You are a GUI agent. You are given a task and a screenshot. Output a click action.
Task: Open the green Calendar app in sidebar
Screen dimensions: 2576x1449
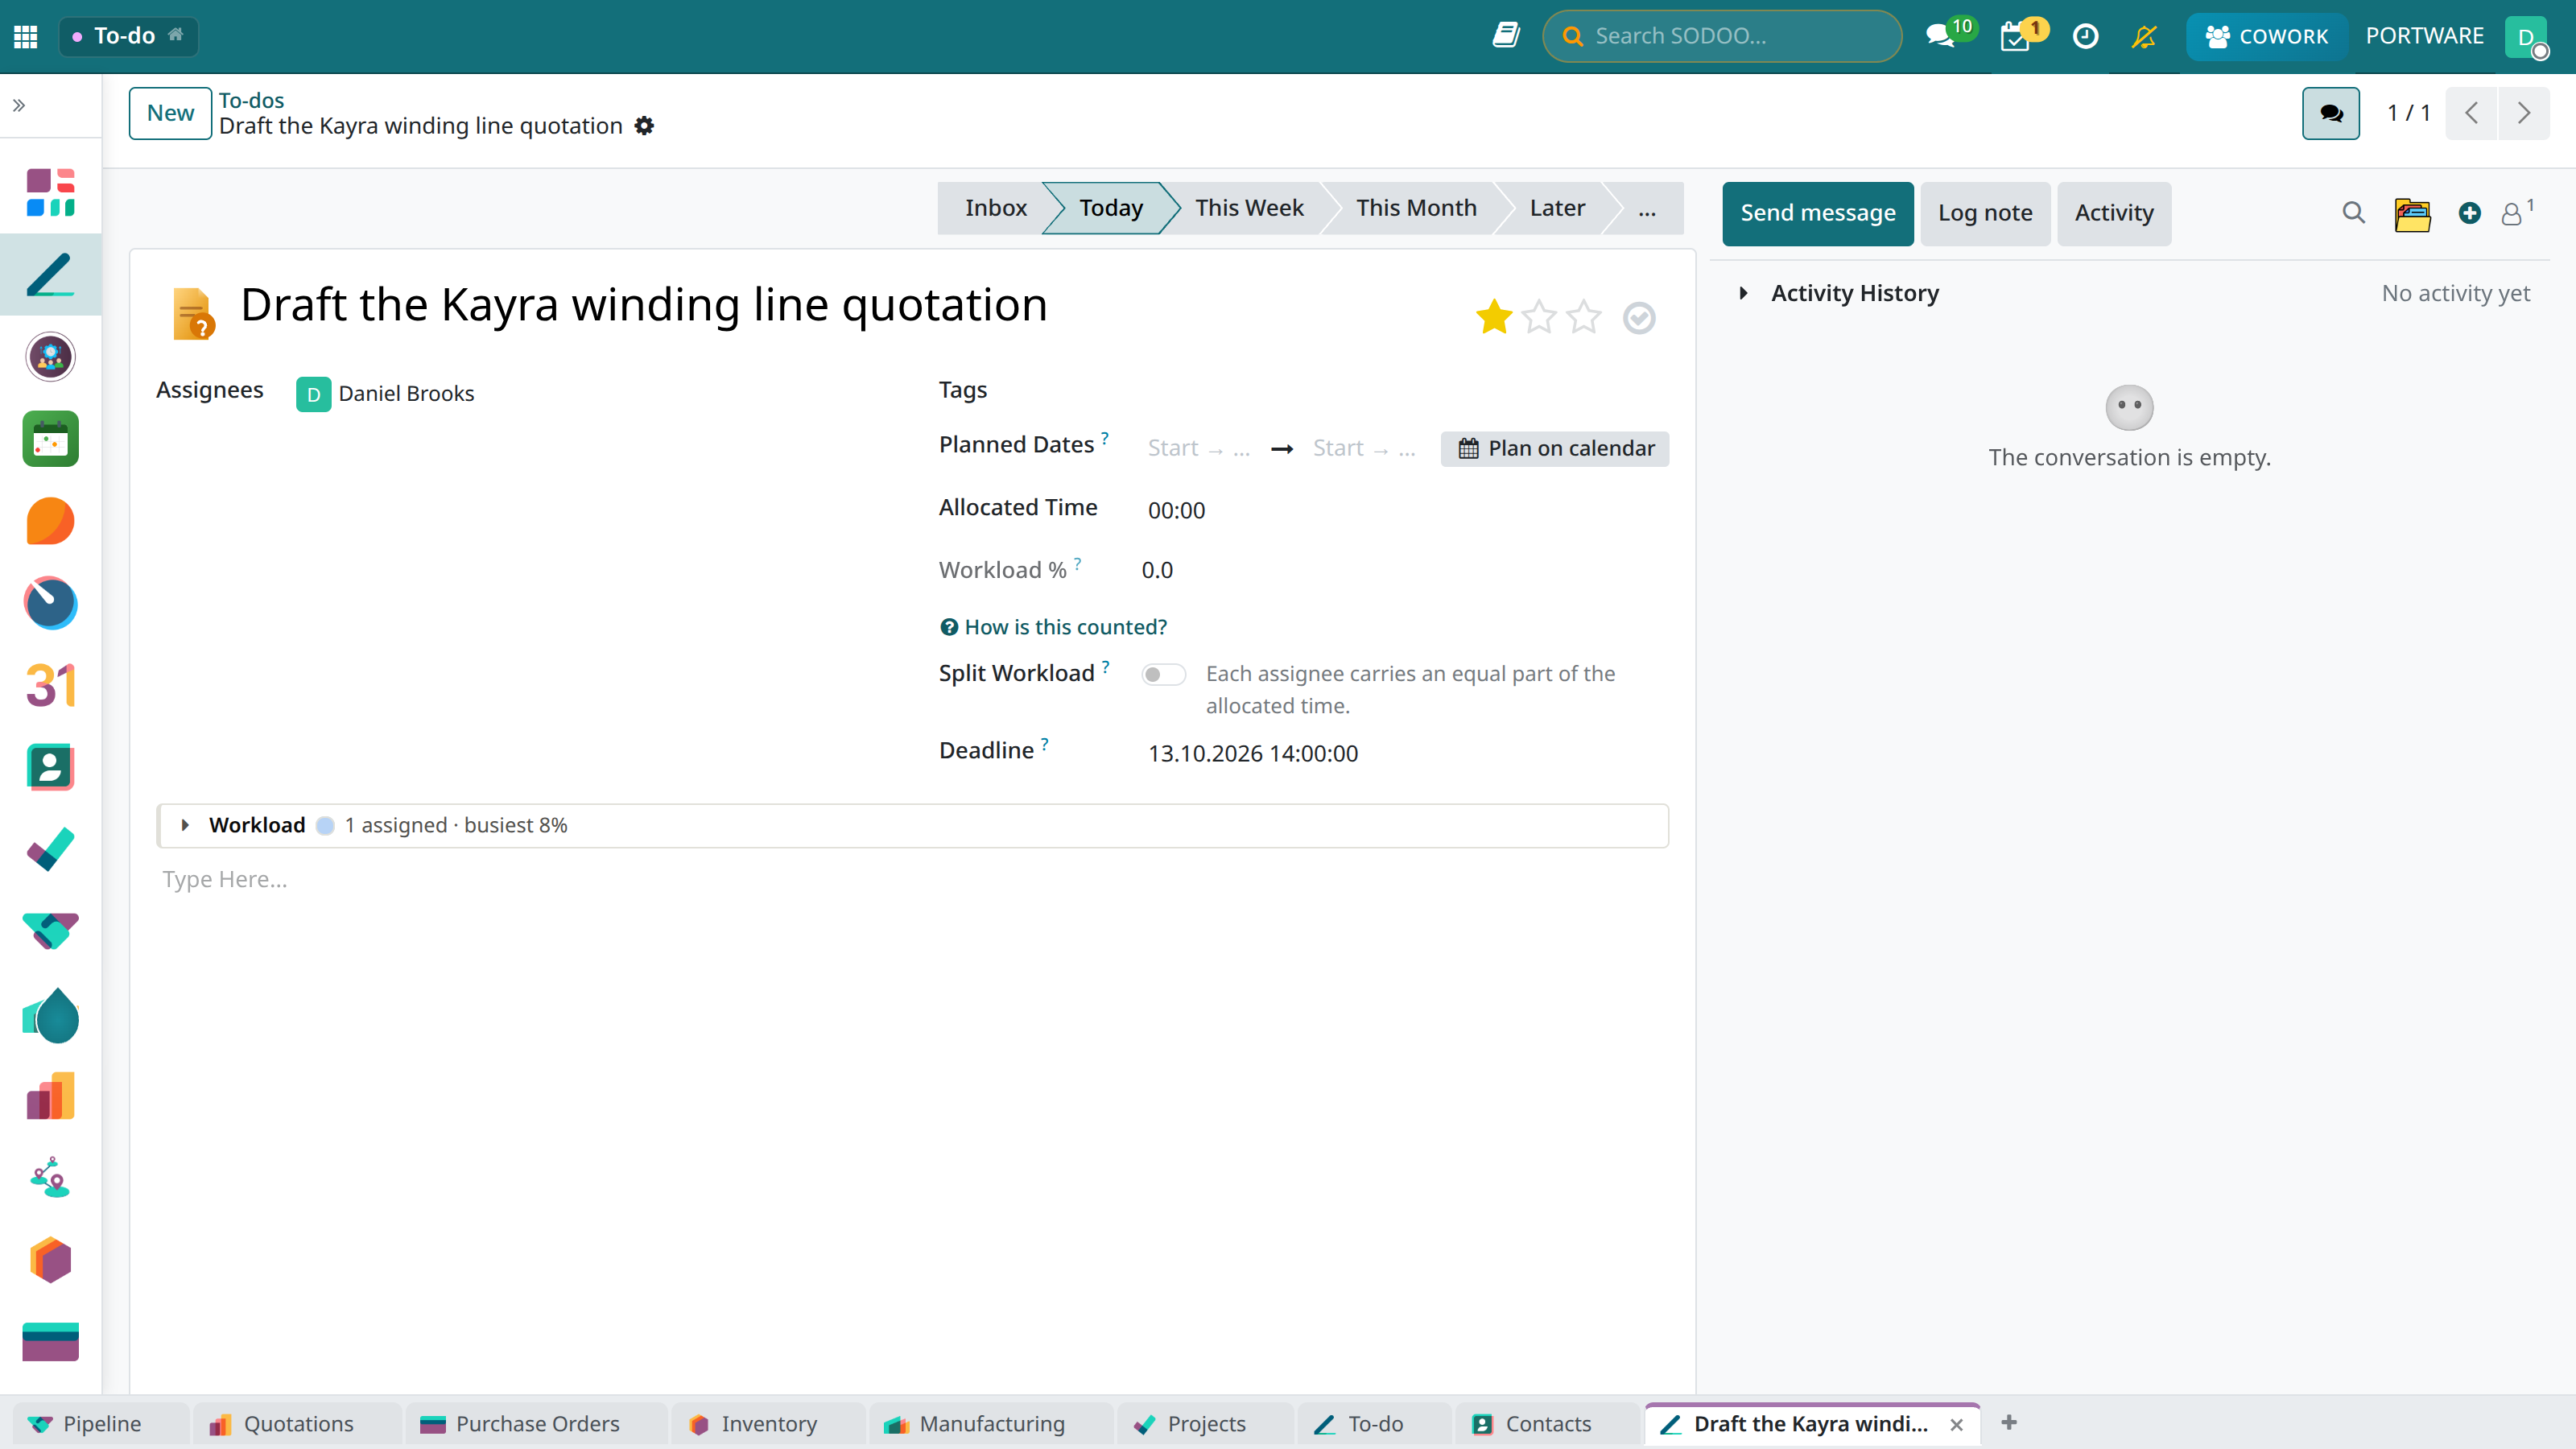coord(51,439)
